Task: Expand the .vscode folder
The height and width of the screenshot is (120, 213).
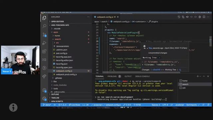Action: coord(70,29)
